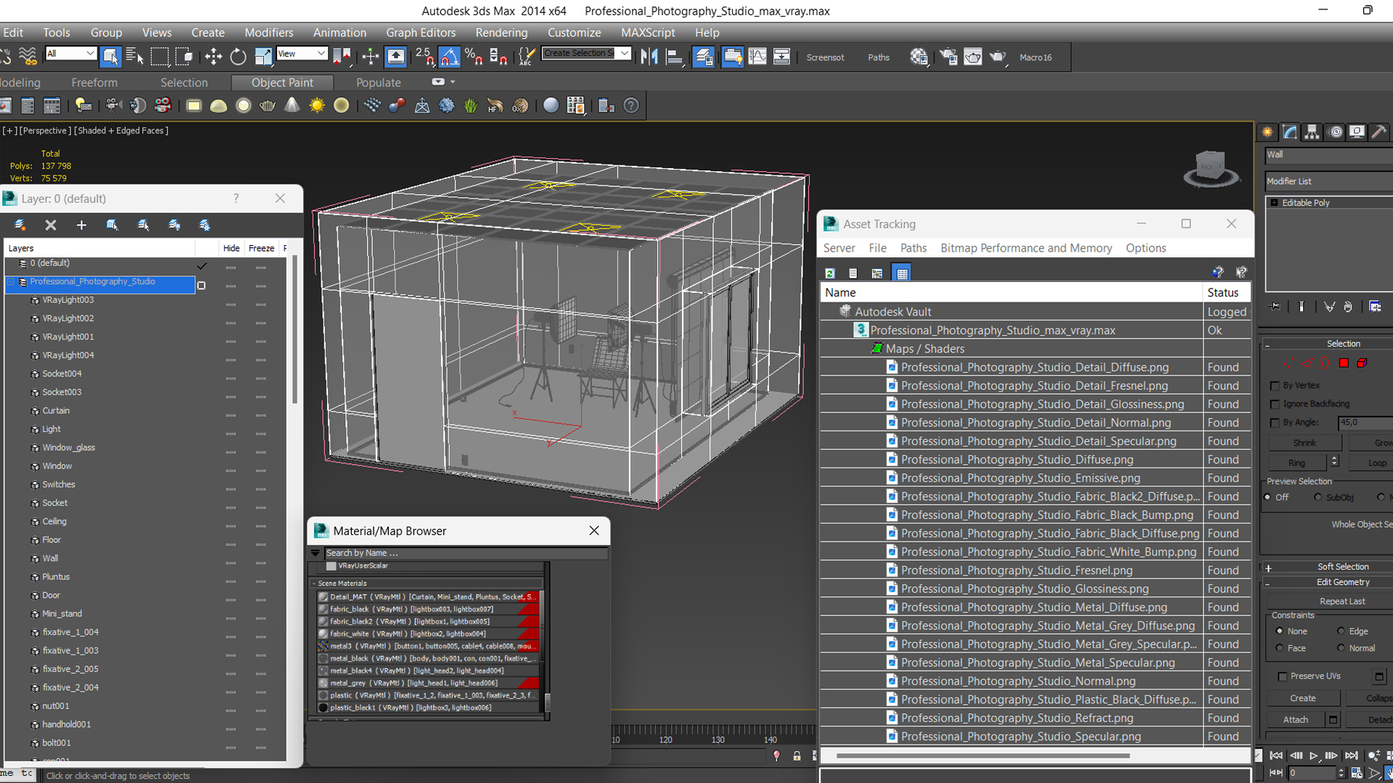1393x783 pixels.
Task: Select the Select Object arrow tool
Action: coord(110,57)
